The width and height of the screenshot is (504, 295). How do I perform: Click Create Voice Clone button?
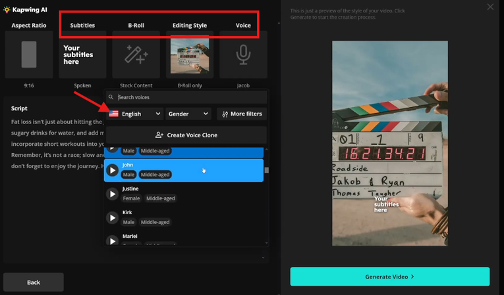click(x=186, y=135)
